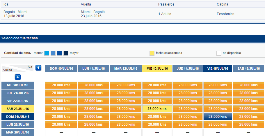The height and width of the screenshot is (137, 265).
Task: Select return row MIE 20/JUL/16
Action: [x=17, y=85]
